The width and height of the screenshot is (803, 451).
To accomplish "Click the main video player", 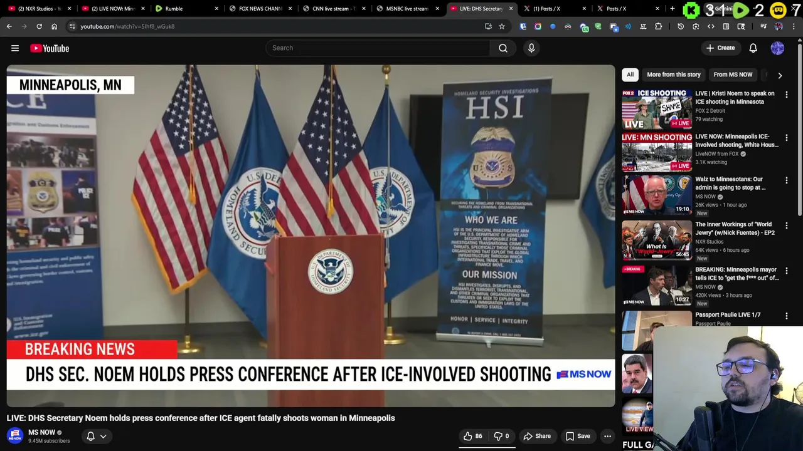I will [x=311, y=236].
